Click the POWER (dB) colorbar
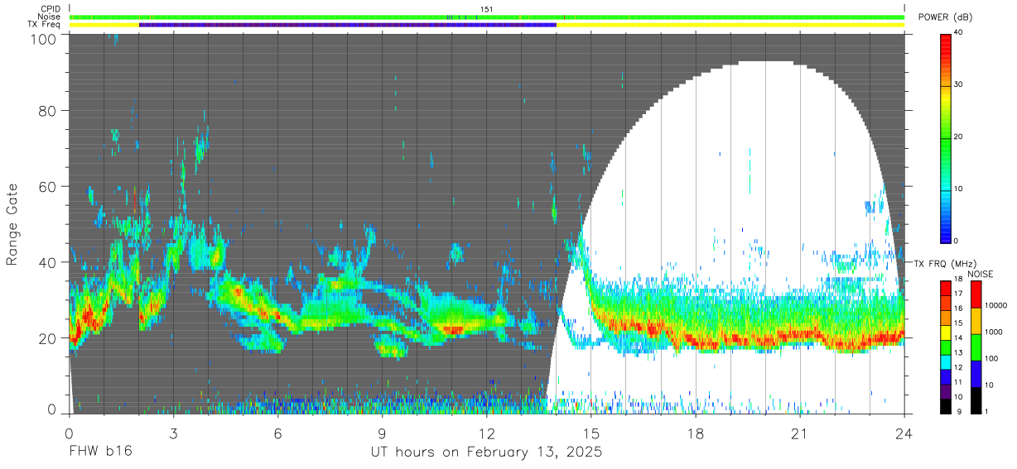 (x=947, y=137)
